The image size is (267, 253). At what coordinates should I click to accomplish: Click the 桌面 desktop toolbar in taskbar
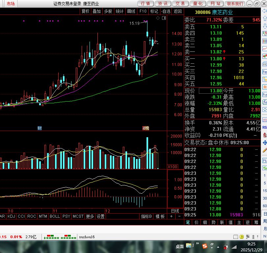point(180,246)
